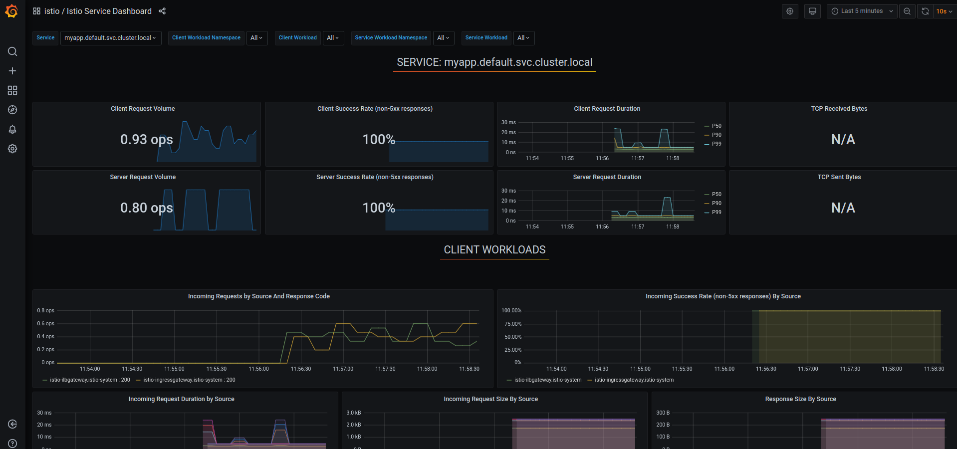
Task: Open the Alerting bell icon
Action: [x=12, y=129]
